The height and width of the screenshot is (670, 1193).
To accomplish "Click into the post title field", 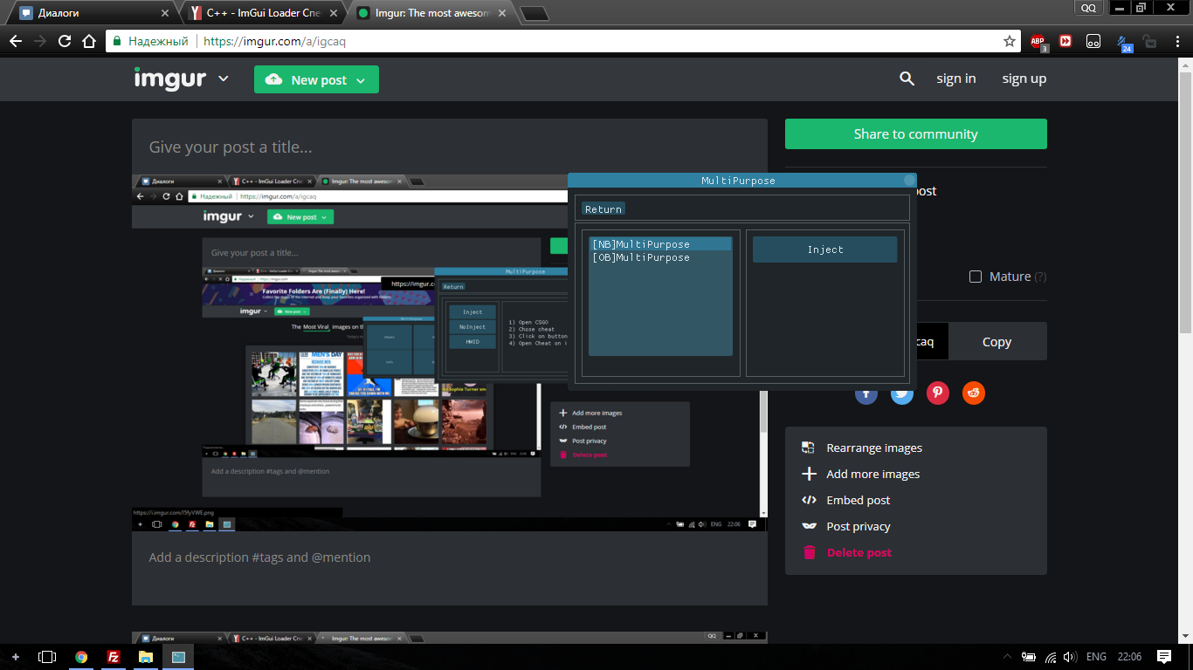I will [x=450, y=147].
